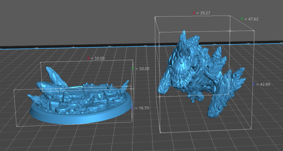The image size is (283, 151).
Task: Click the creature's topmost crystal spike
Action: tap(183, 37)
